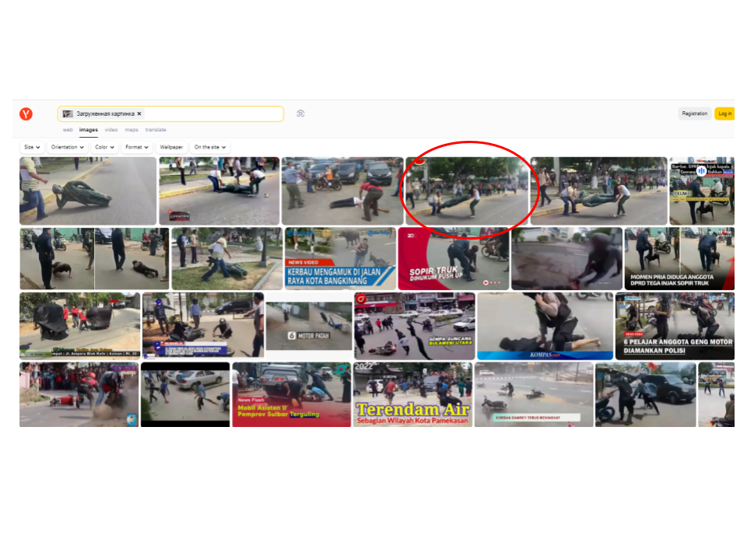Click the yellow Log in button

724,114
